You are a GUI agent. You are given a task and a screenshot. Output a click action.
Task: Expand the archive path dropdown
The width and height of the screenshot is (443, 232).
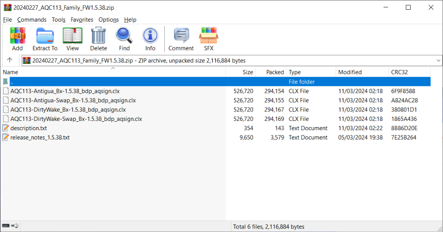(438, 60)
